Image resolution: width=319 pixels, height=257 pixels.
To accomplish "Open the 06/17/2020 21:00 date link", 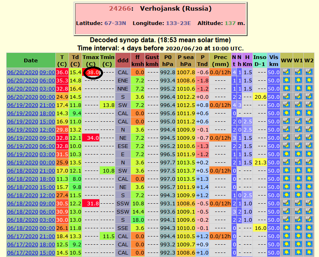I will pos(31,236).
